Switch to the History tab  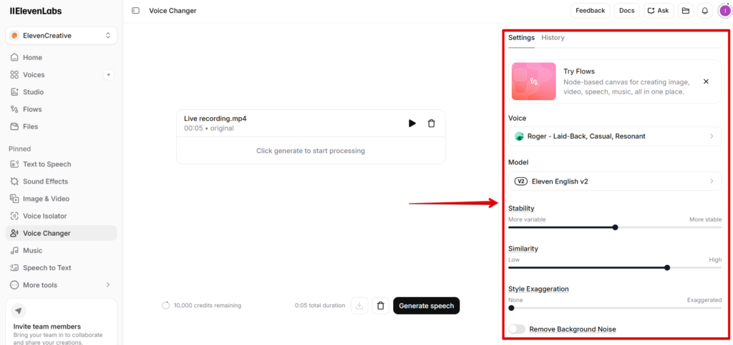pos(553,38)
